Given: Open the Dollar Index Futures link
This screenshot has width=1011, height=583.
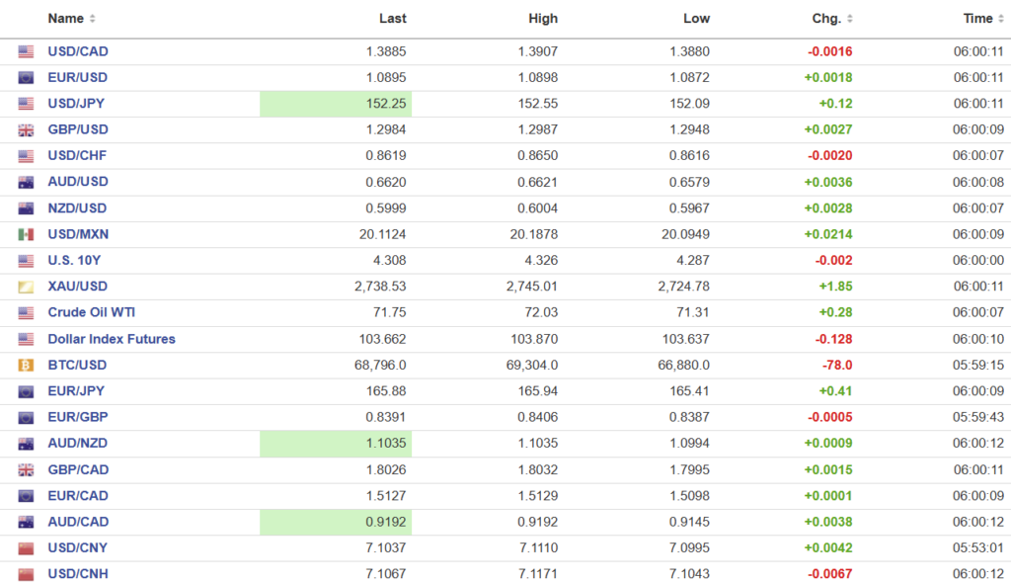Looking at the screenshot, I should click(x=112, y=339).
